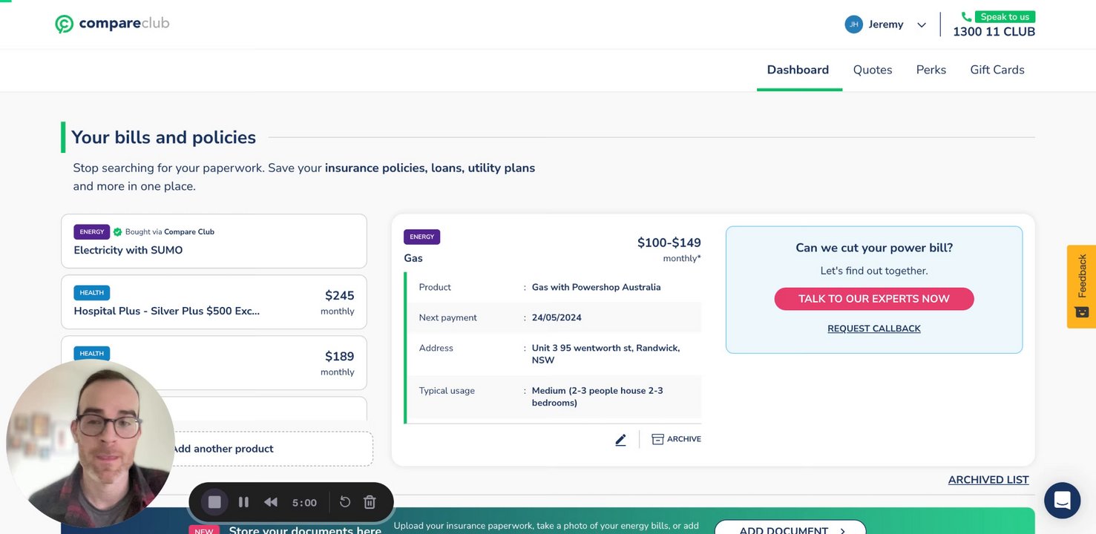The image size is (1096, 534).
Task: Go to the Perks tab
Action: pos(931,70)
